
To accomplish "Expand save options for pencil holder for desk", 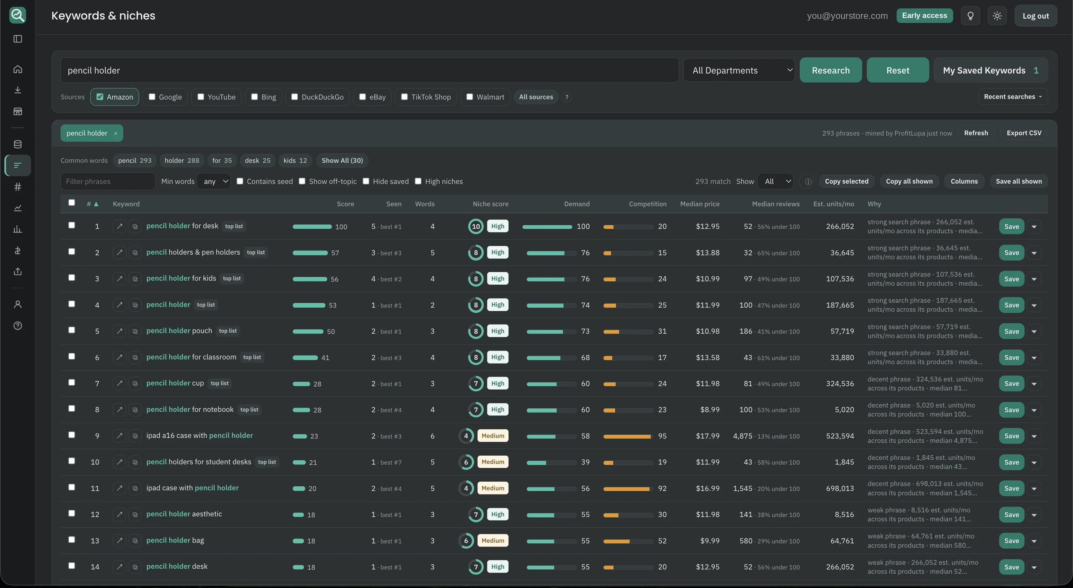I will coord(1034,227).
